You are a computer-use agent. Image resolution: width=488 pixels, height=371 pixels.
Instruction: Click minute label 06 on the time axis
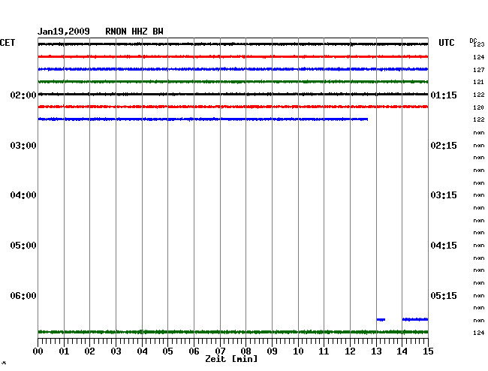pos(194,351)
